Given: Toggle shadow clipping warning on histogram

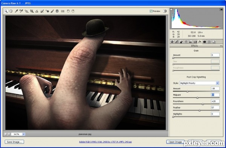Looking at the screenshot, I should coord(171,9).
